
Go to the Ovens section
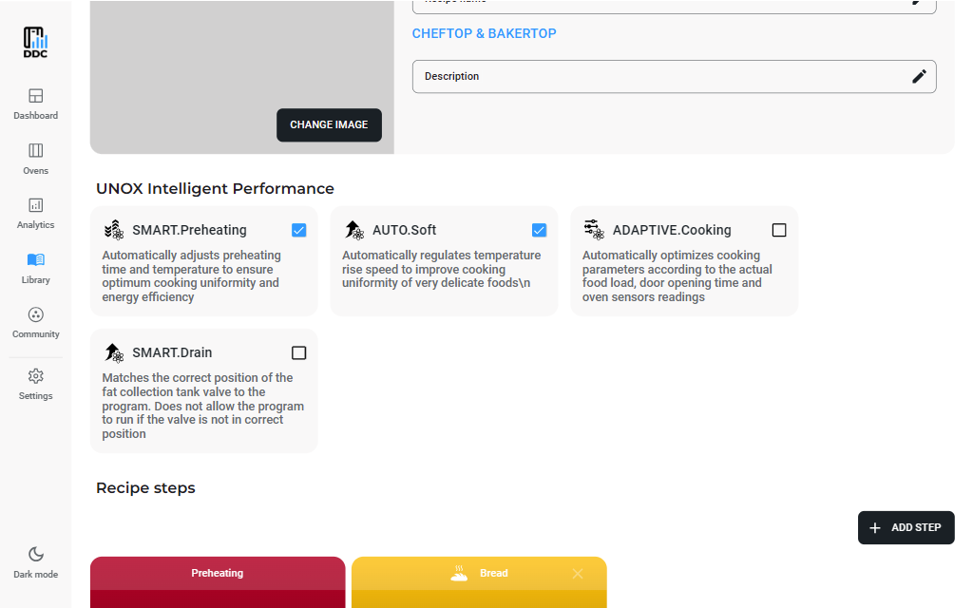[x=35, y=159]
